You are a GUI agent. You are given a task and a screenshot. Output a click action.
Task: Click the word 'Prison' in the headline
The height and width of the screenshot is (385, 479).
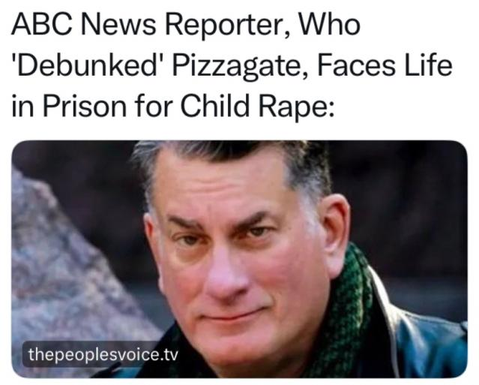(85, 106)
